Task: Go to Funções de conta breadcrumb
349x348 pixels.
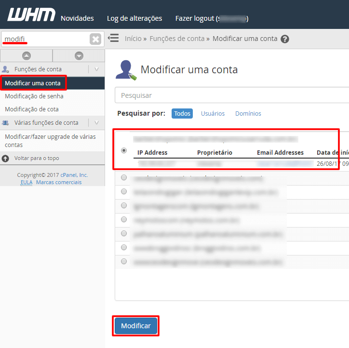Action: [177, 39]
